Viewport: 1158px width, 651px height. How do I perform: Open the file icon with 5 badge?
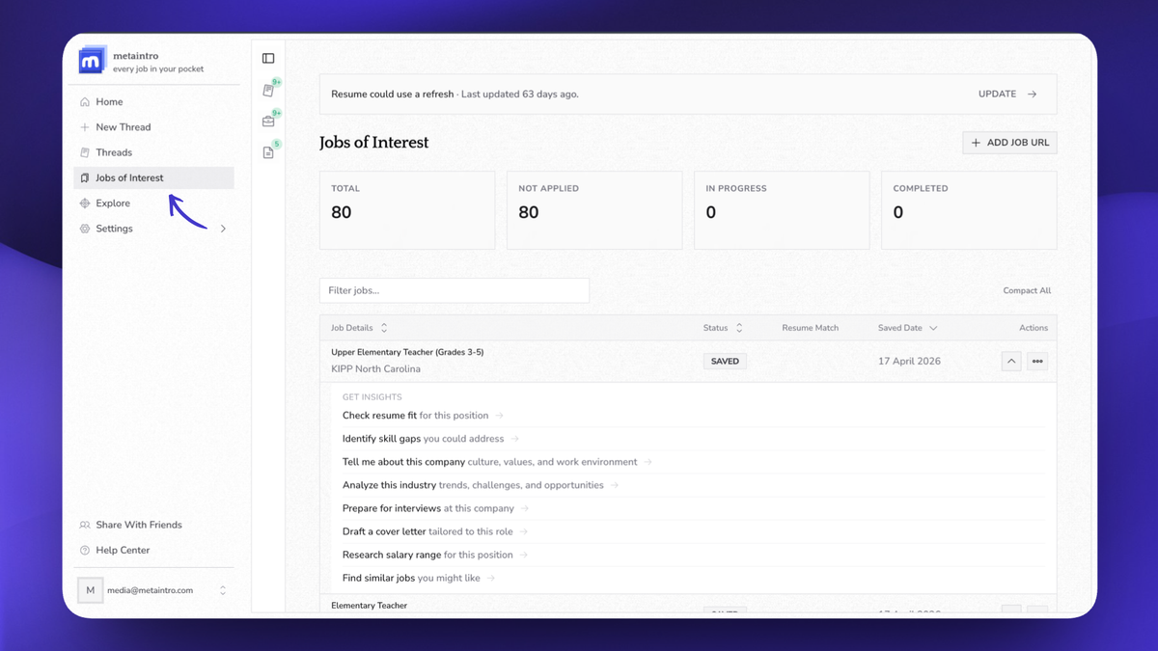tap(269, 152)
